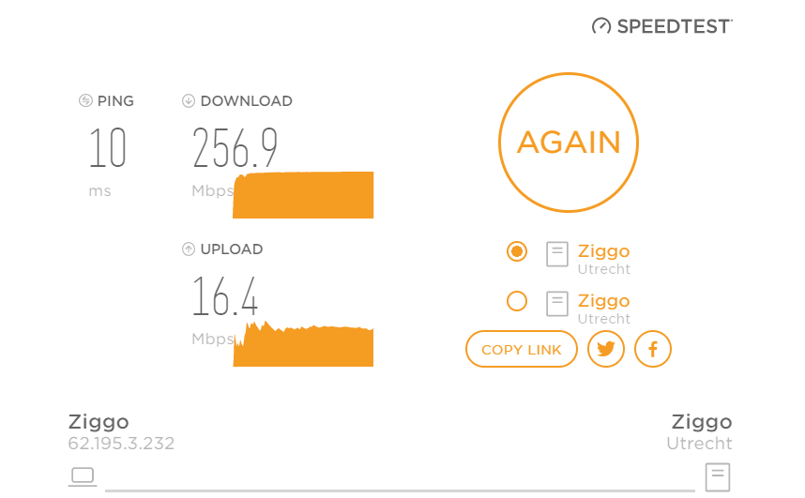Click the orange download speed graph
Viewport: 805px width, 498px height.
click(x=303, y=195)
